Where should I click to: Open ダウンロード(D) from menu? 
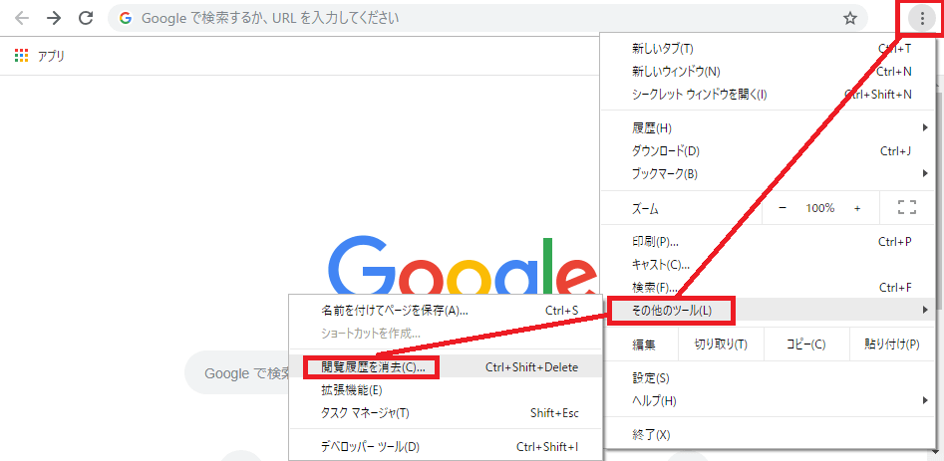(767, 151)
